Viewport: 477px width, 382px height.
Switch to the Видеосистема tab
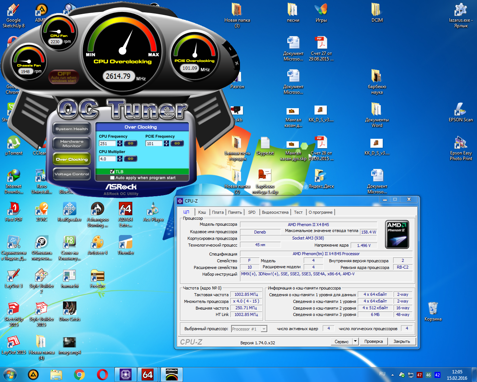(275, 212)
